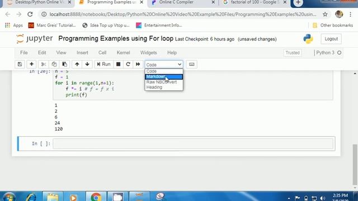The image size is (358, 201).
Task: Insert a cell below using plus icon
Action: click(31, 64)
